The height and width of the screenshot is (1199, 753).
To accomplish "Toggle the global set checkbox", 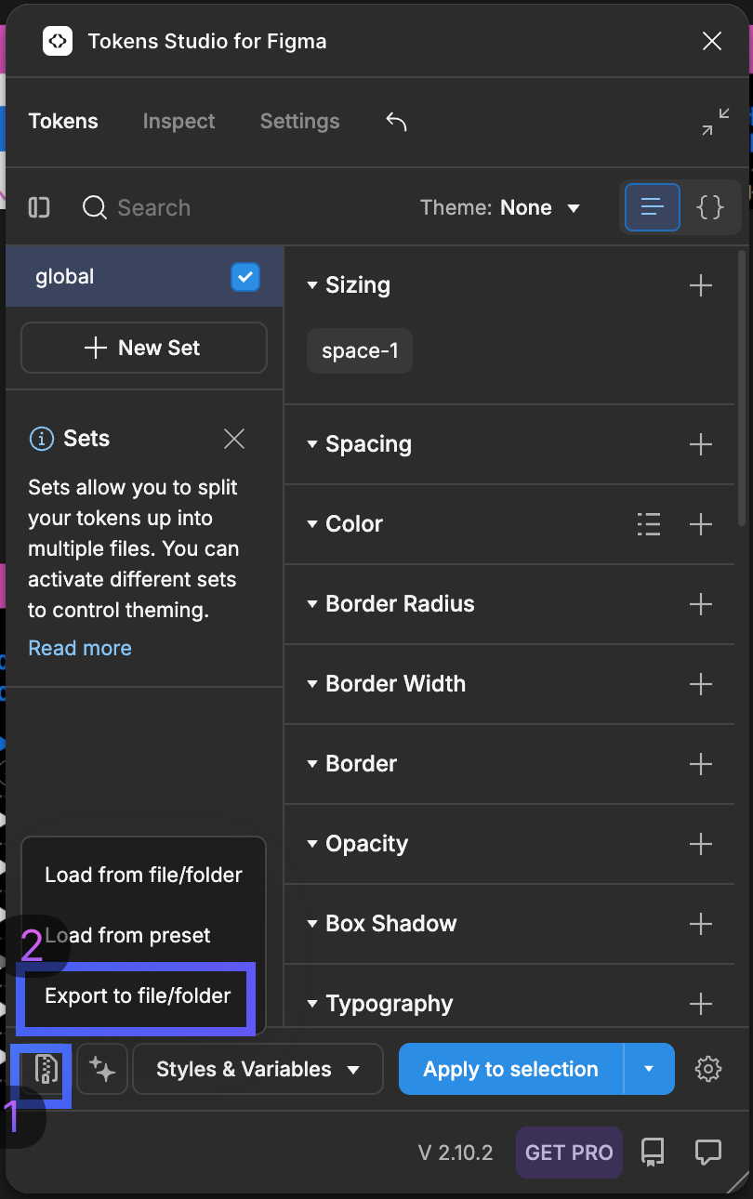I will (x=244, y=277).
